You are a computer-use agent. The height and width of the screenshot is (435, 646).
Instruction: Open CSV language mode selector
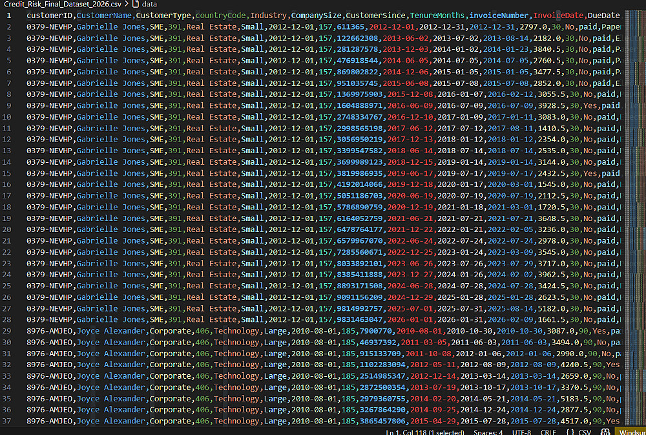[585, 432]
